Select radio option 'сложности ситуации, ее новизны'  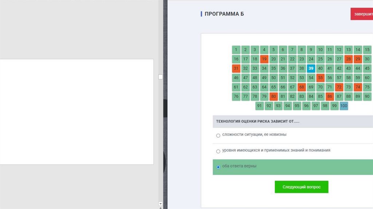[218, 135]
